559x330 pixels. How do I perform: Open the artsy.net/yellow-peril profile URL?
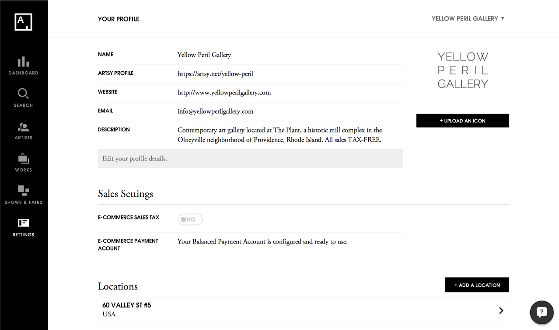point(215,74)
